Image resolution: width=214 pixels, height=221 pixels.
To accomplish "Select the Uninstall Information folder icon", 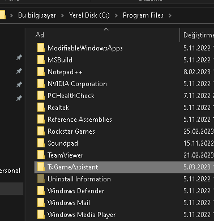I will [x=41, y=179].
